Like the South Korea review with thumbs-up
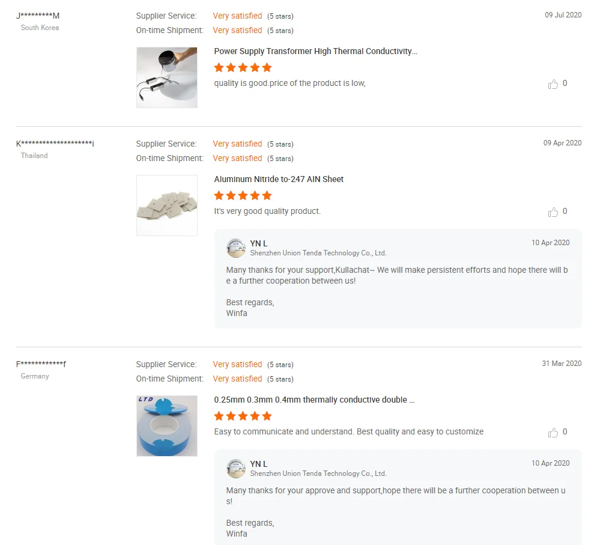This screenshot has height=545, width=597. (553, 84)
